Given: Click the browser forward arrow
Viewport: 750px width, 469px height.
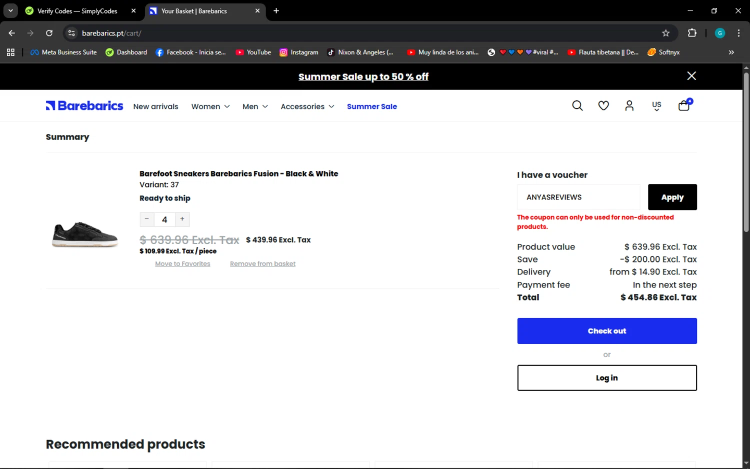Looking at the screenshot, I should coord(30,33).
